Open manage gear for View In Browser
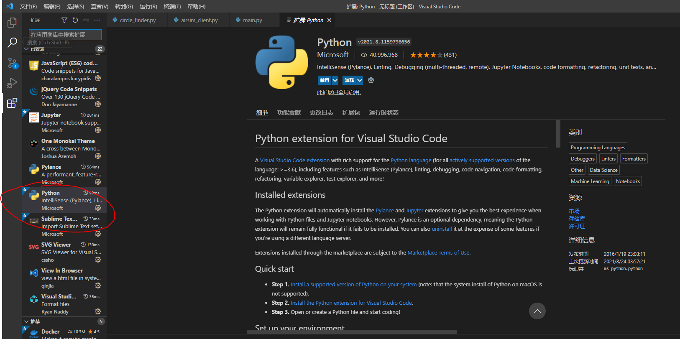Viewport: 680px width, 339px height. click(x=98, y=285)
